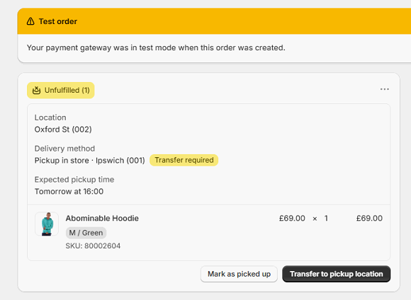The image size is (411, 300).
Task: Click the warning triangle icon in banner
Action: pos(30,21)
